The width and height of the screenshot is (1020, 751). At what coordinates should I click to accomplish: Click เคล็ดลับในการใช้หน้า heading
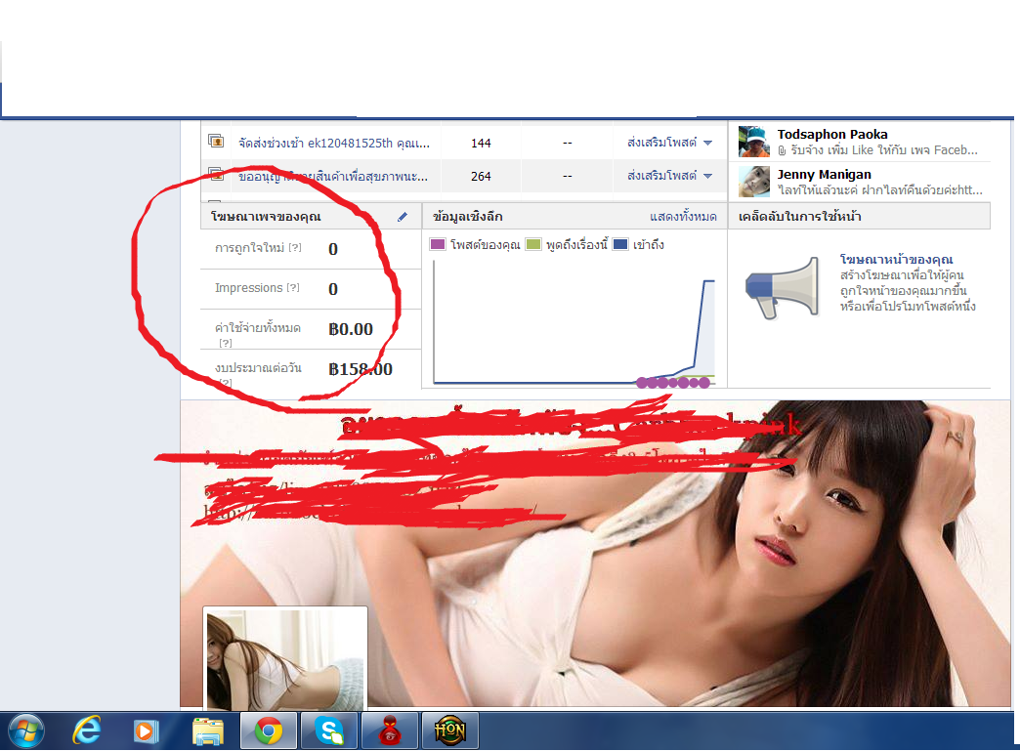799,217
